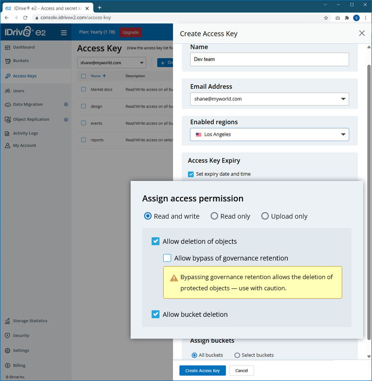Click the camera screenshot extension icon

click(x=338, y=18)
